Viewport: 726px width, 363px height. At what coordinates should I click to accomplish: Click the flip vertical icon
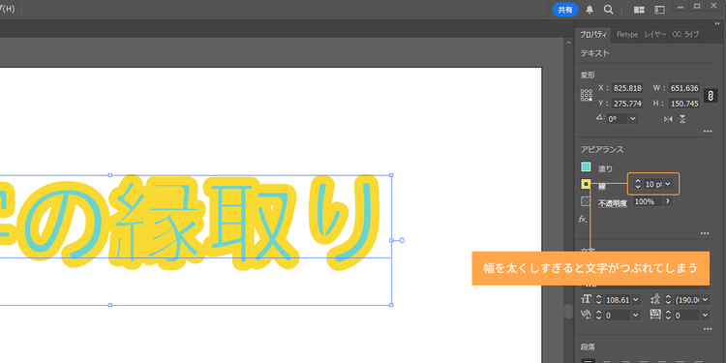682,119
